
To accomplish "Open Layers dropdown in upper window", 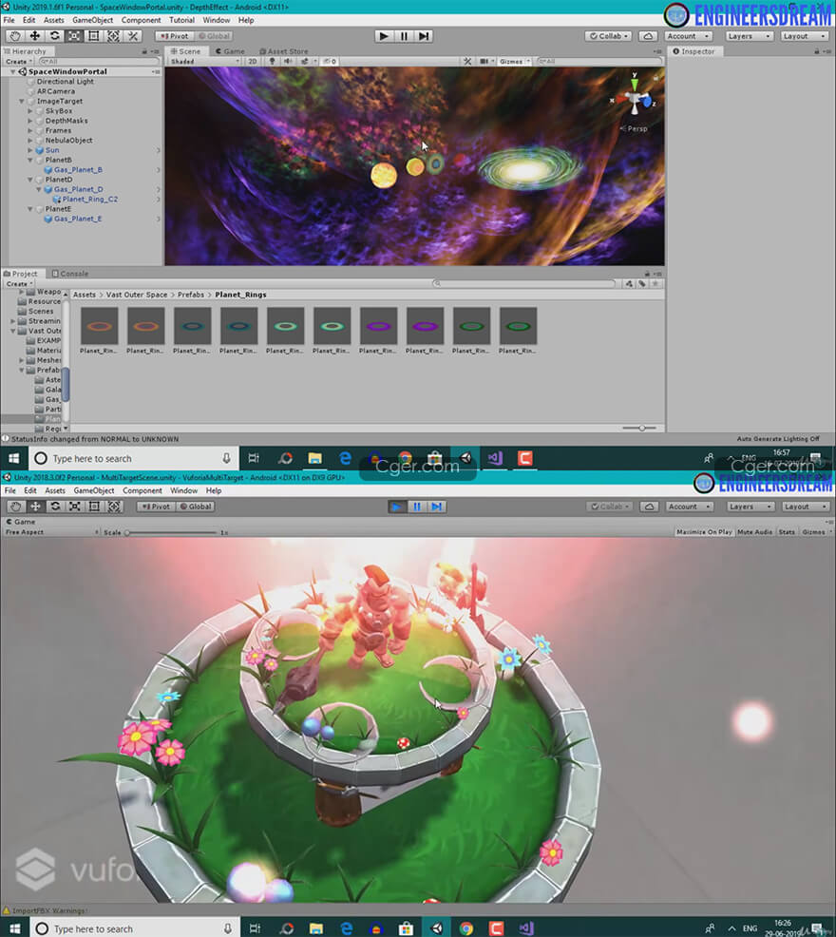I will [750, 36].
